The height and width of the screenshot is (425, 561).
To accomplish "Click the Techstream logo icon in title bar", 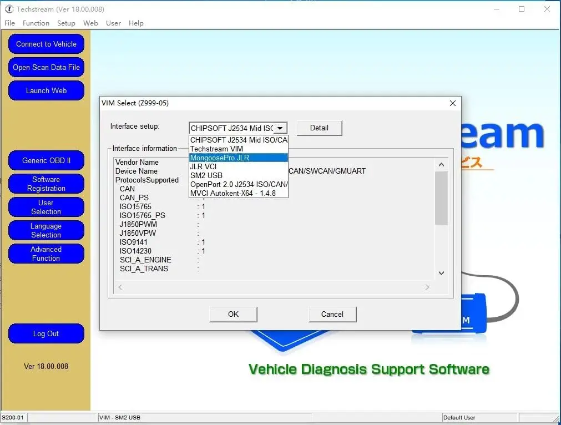I will [x=9, y=9].
